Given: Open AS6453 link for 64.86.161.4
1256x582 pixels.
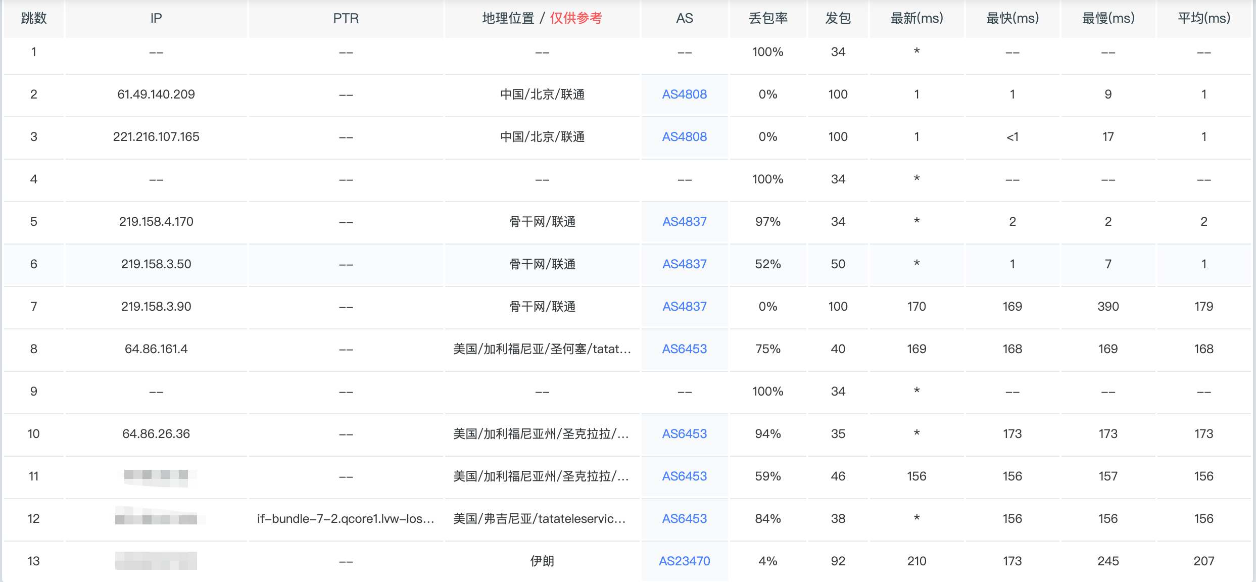Looking at the screenshot, I should tap(684, 349).
